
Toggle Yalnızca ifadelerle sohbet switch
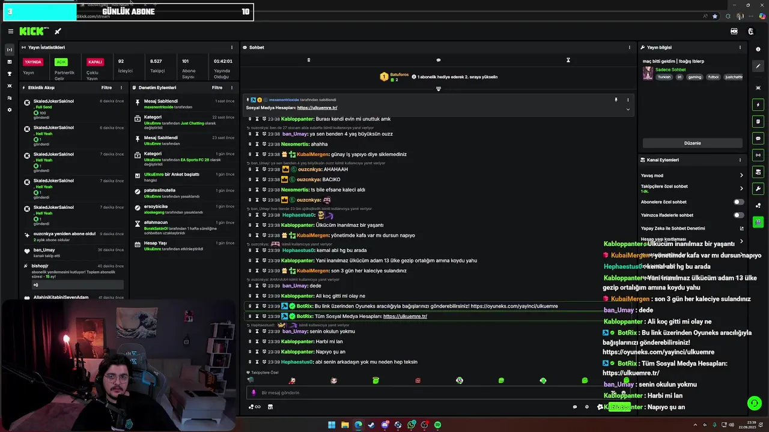coord(738,215)
